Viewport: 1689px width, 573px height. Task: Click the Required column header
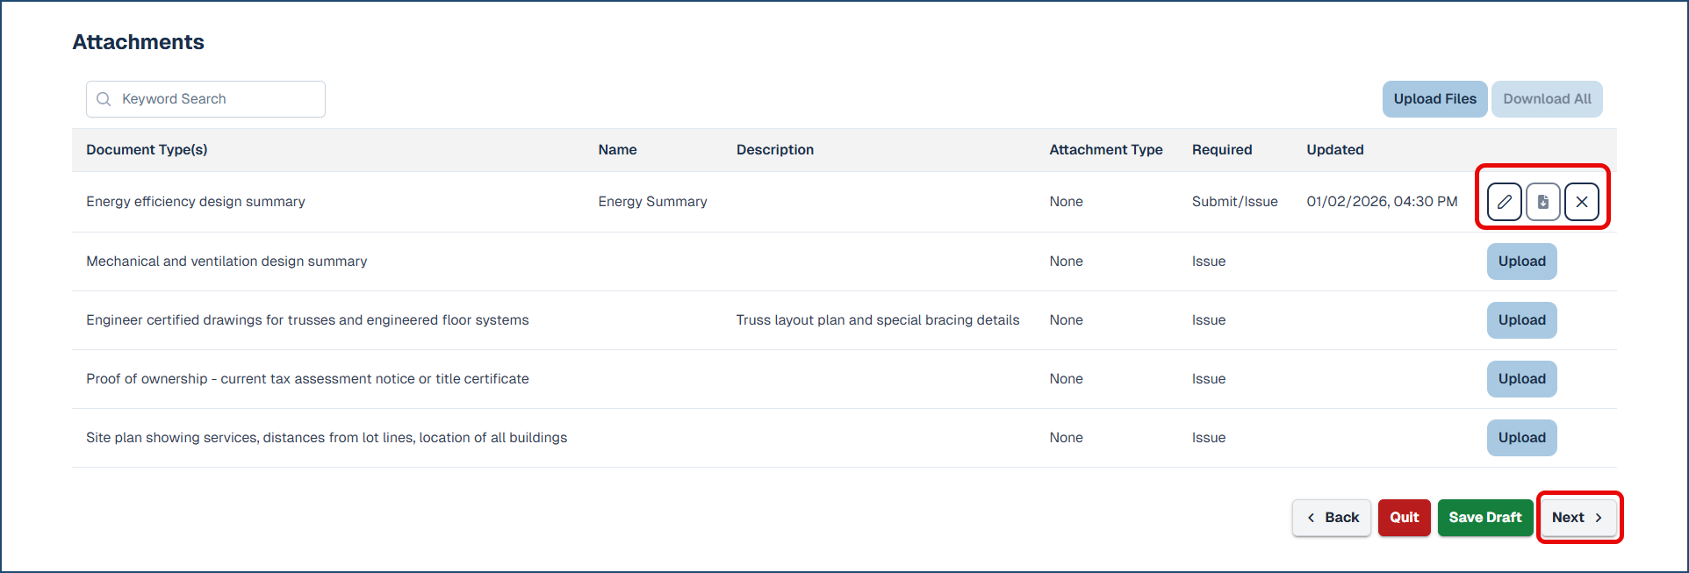click(1221, 150)
